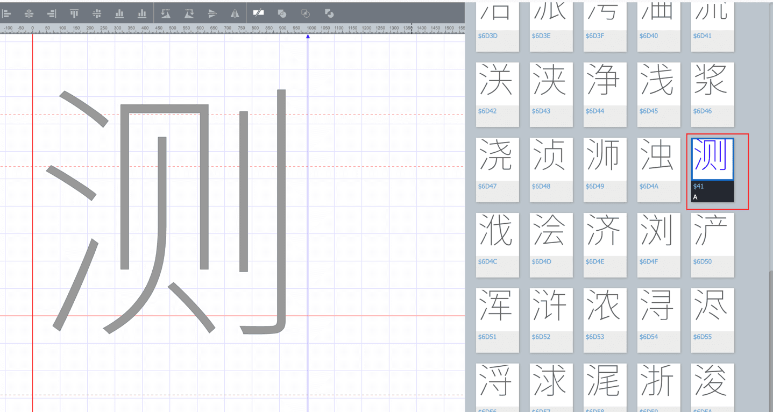Flip the shape vertically
This screenshot has width=773, height=412.
[212, 13]
